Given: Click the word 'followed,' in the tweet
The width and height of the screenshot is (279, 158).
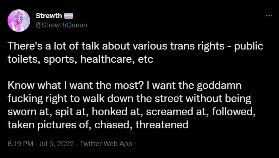Looking at the screenshot, I should pyautogui.click(x=234, y=112).
